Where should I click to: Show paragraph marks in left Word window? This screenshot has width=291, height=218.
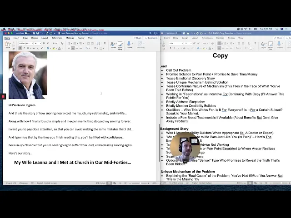(x=105, y=43)
